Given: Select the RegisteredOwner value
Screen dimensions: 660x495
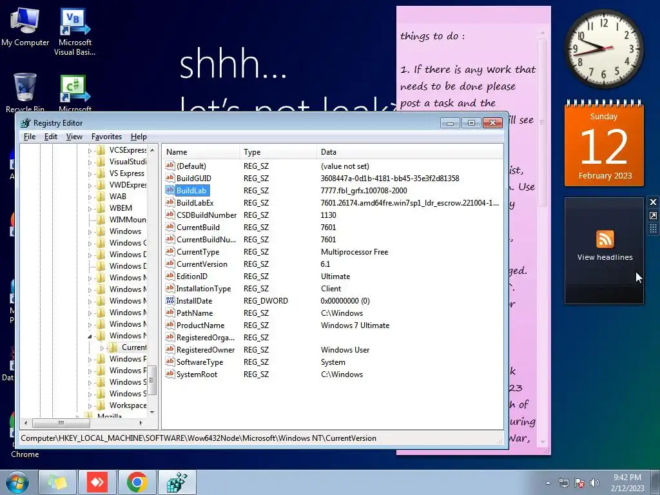Looking at the screenshot, I should click(206, 350).
